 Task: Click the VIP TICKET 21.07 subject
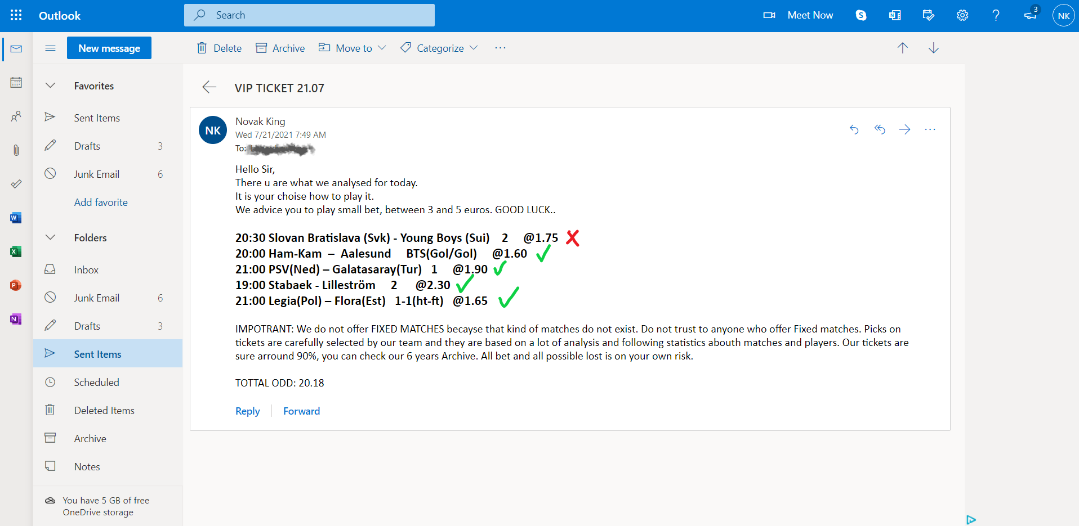[x=279, y=88]
